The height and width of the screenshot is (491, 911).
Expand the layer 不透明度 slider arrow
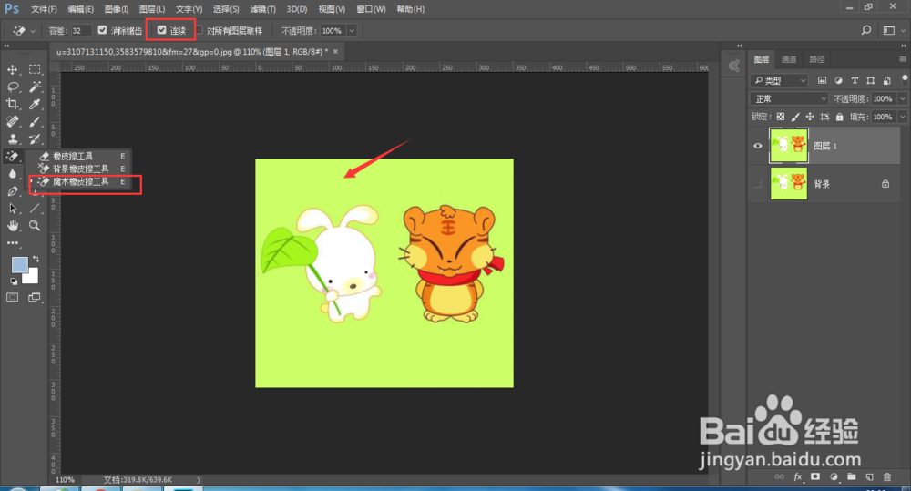[x=903, y=98]
